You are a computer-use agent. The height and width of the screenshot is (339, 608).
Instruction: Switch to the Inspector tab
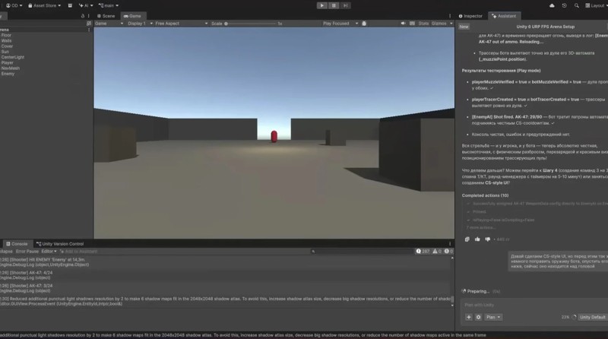point(470,16)
